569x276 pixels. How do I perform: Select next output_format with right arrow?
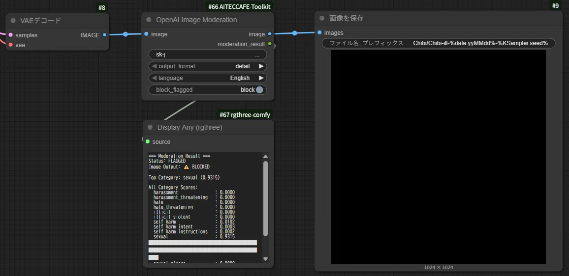(261, 66)
